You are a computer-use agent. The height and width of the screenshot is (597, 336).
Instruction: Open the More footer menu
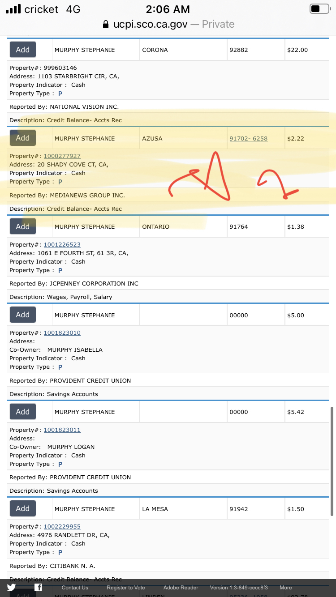(x=286, y=588)
